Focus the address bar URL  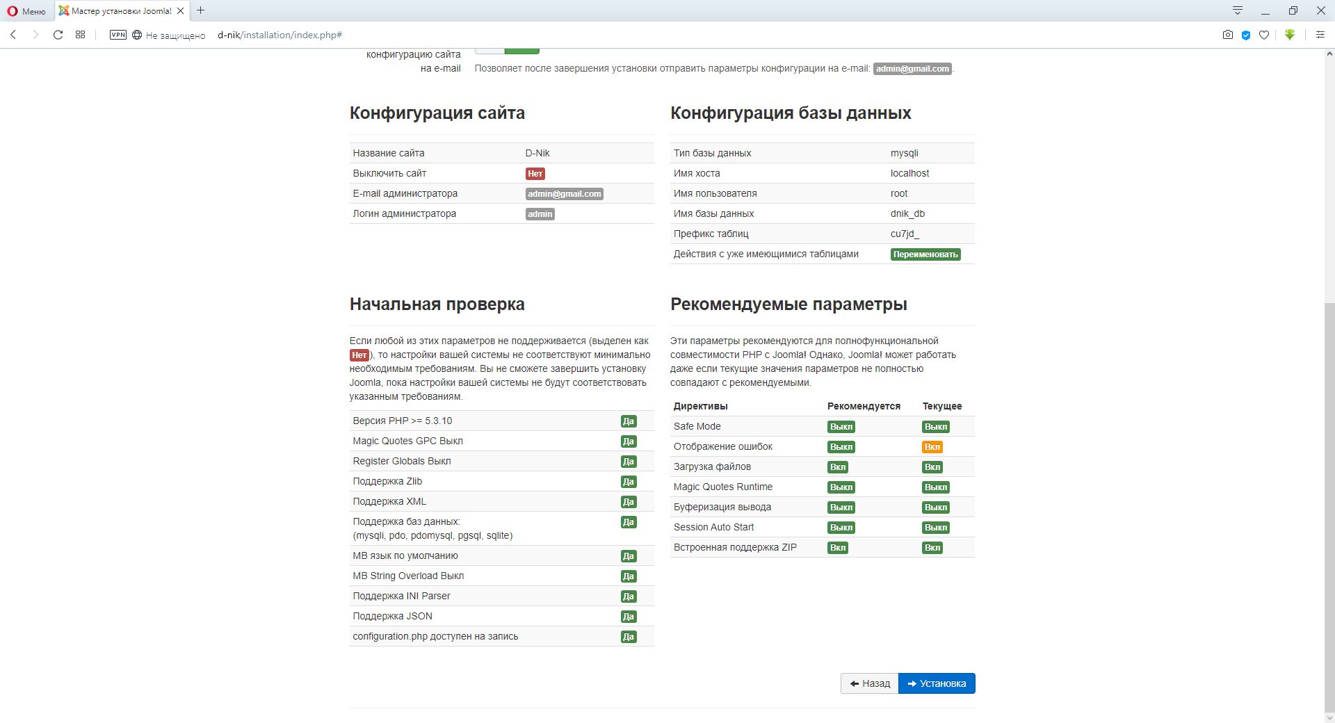point(280,35)
